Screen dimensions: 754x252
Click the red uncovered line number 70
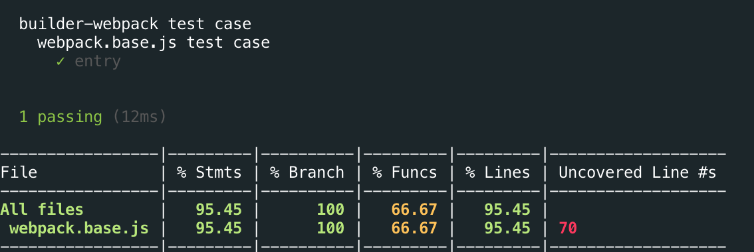[x=568, y=229]
